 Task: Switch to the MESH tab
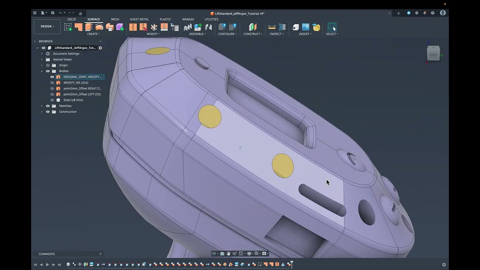115,19
